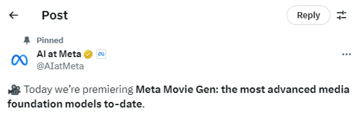The image size is (361, 116).
Task: Click the "Today we're premiering" text
Action: pyautogui.click(x=79, y=90)
